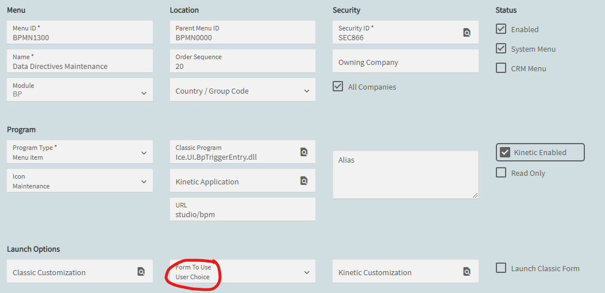The height and width of the screenshot is (293, 605).
Task: Enable the CRM Menu checkbox
Action: pos(501,68)
